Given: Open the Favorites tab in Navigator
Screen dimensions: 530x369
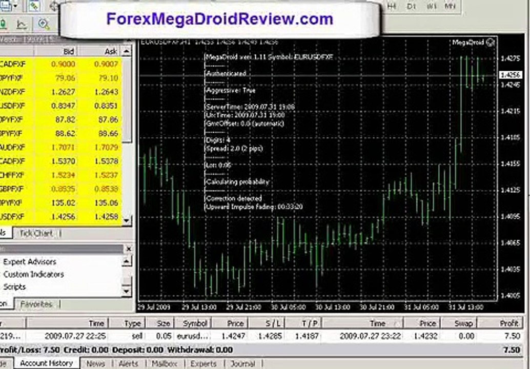Looking at the screenshot, I should click(x=36, y=304).
